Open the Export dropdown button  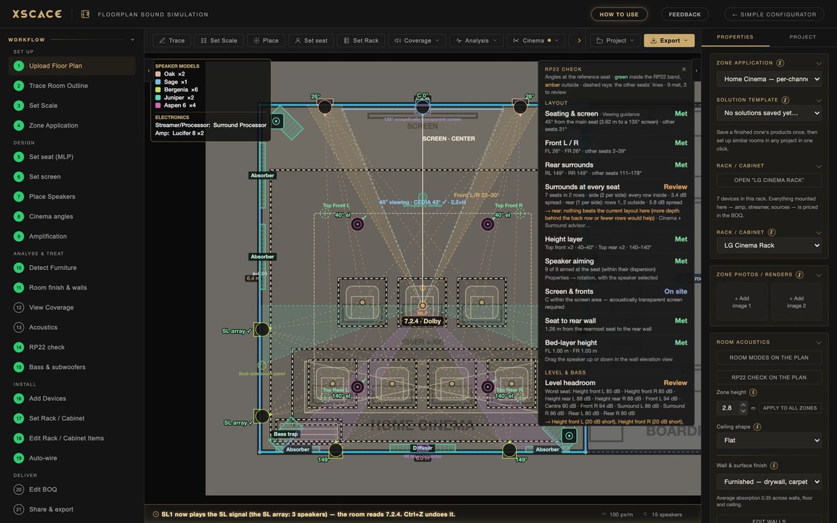pyautogui.click(x=669, y=40)
